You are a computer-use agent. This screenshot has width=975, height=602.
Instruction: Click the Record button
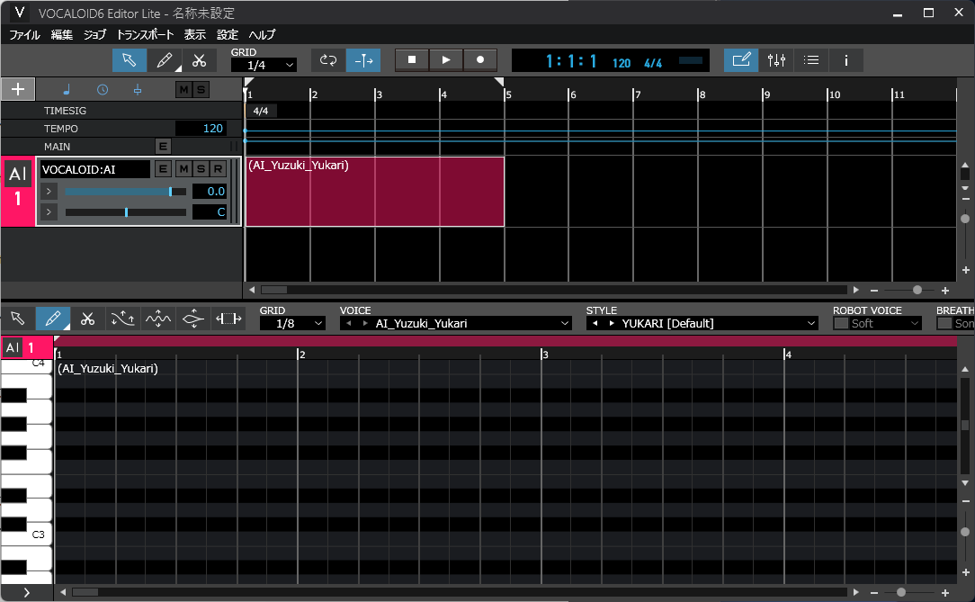pos(480,59)
